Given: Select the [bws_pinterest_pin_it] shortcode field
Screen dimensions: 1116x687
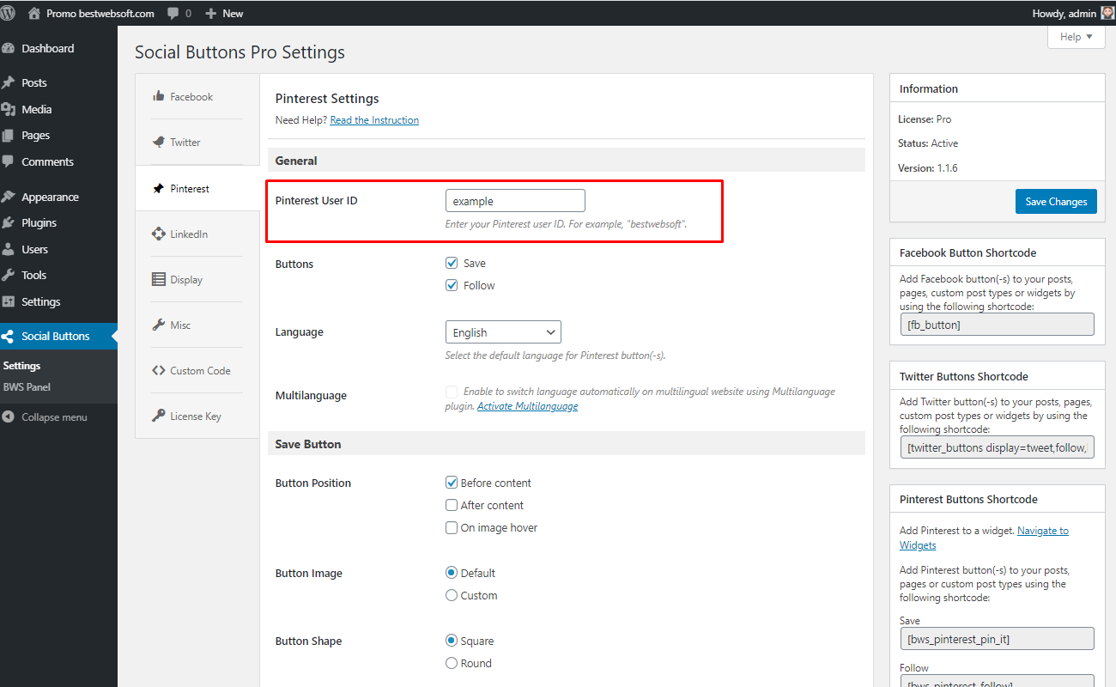Looking at the screenshot, I should [x=997, y=639].
